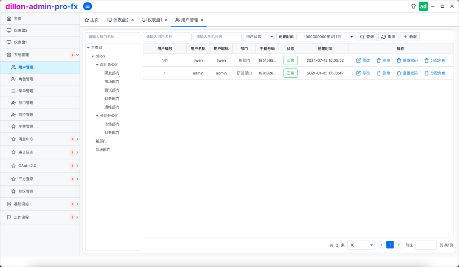
Task: Click the edit icon for user liwen
Action: [358, 60]
